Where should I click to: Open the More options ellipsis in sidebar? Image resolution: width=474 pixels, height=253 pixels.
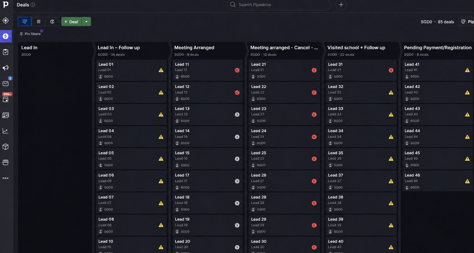pyautogui.click(x=6, y=178)
